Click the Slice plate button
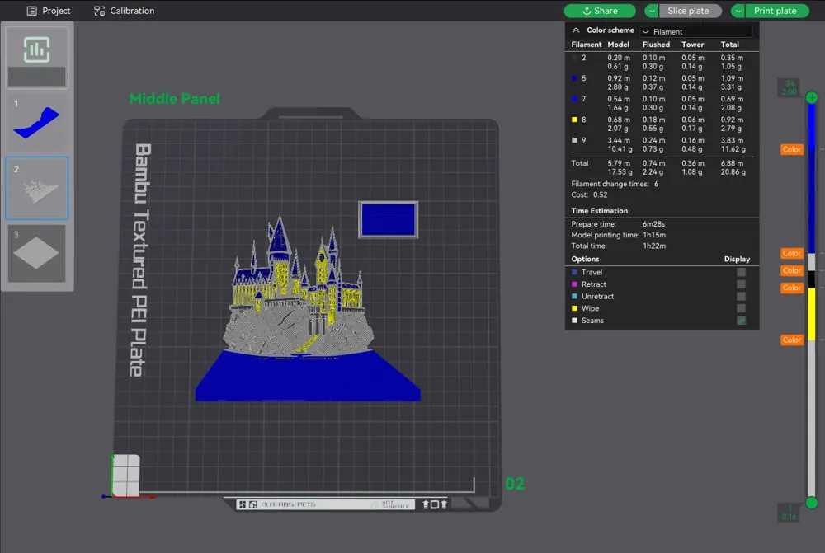The image size is (825, 553). click(x=689, y=11)
